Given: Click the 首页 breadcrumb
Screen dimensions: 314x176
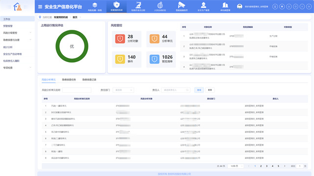Looking at the screenshot, I should [75, 17].
